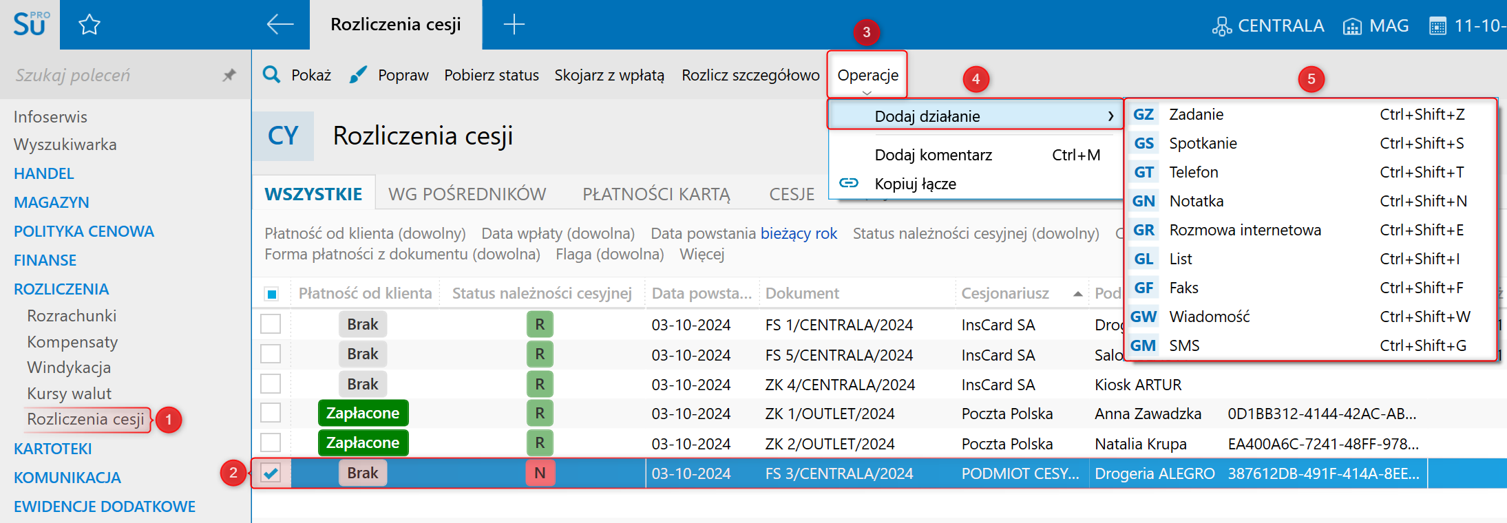Go back with the left arrow
Screen dimensions: 1507x523
click(280, 25)
